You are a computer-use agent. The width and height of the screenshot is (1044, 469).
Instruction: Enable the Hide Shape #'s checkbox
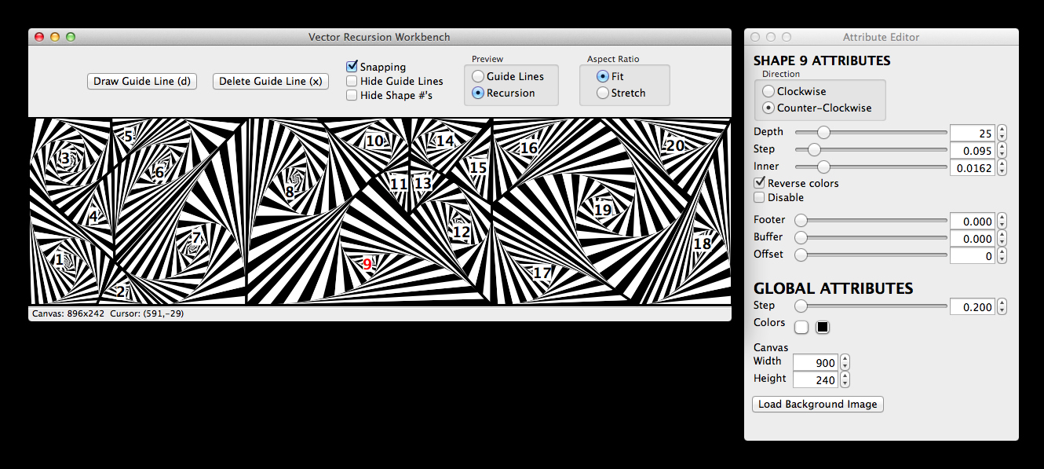pos(352,95)
